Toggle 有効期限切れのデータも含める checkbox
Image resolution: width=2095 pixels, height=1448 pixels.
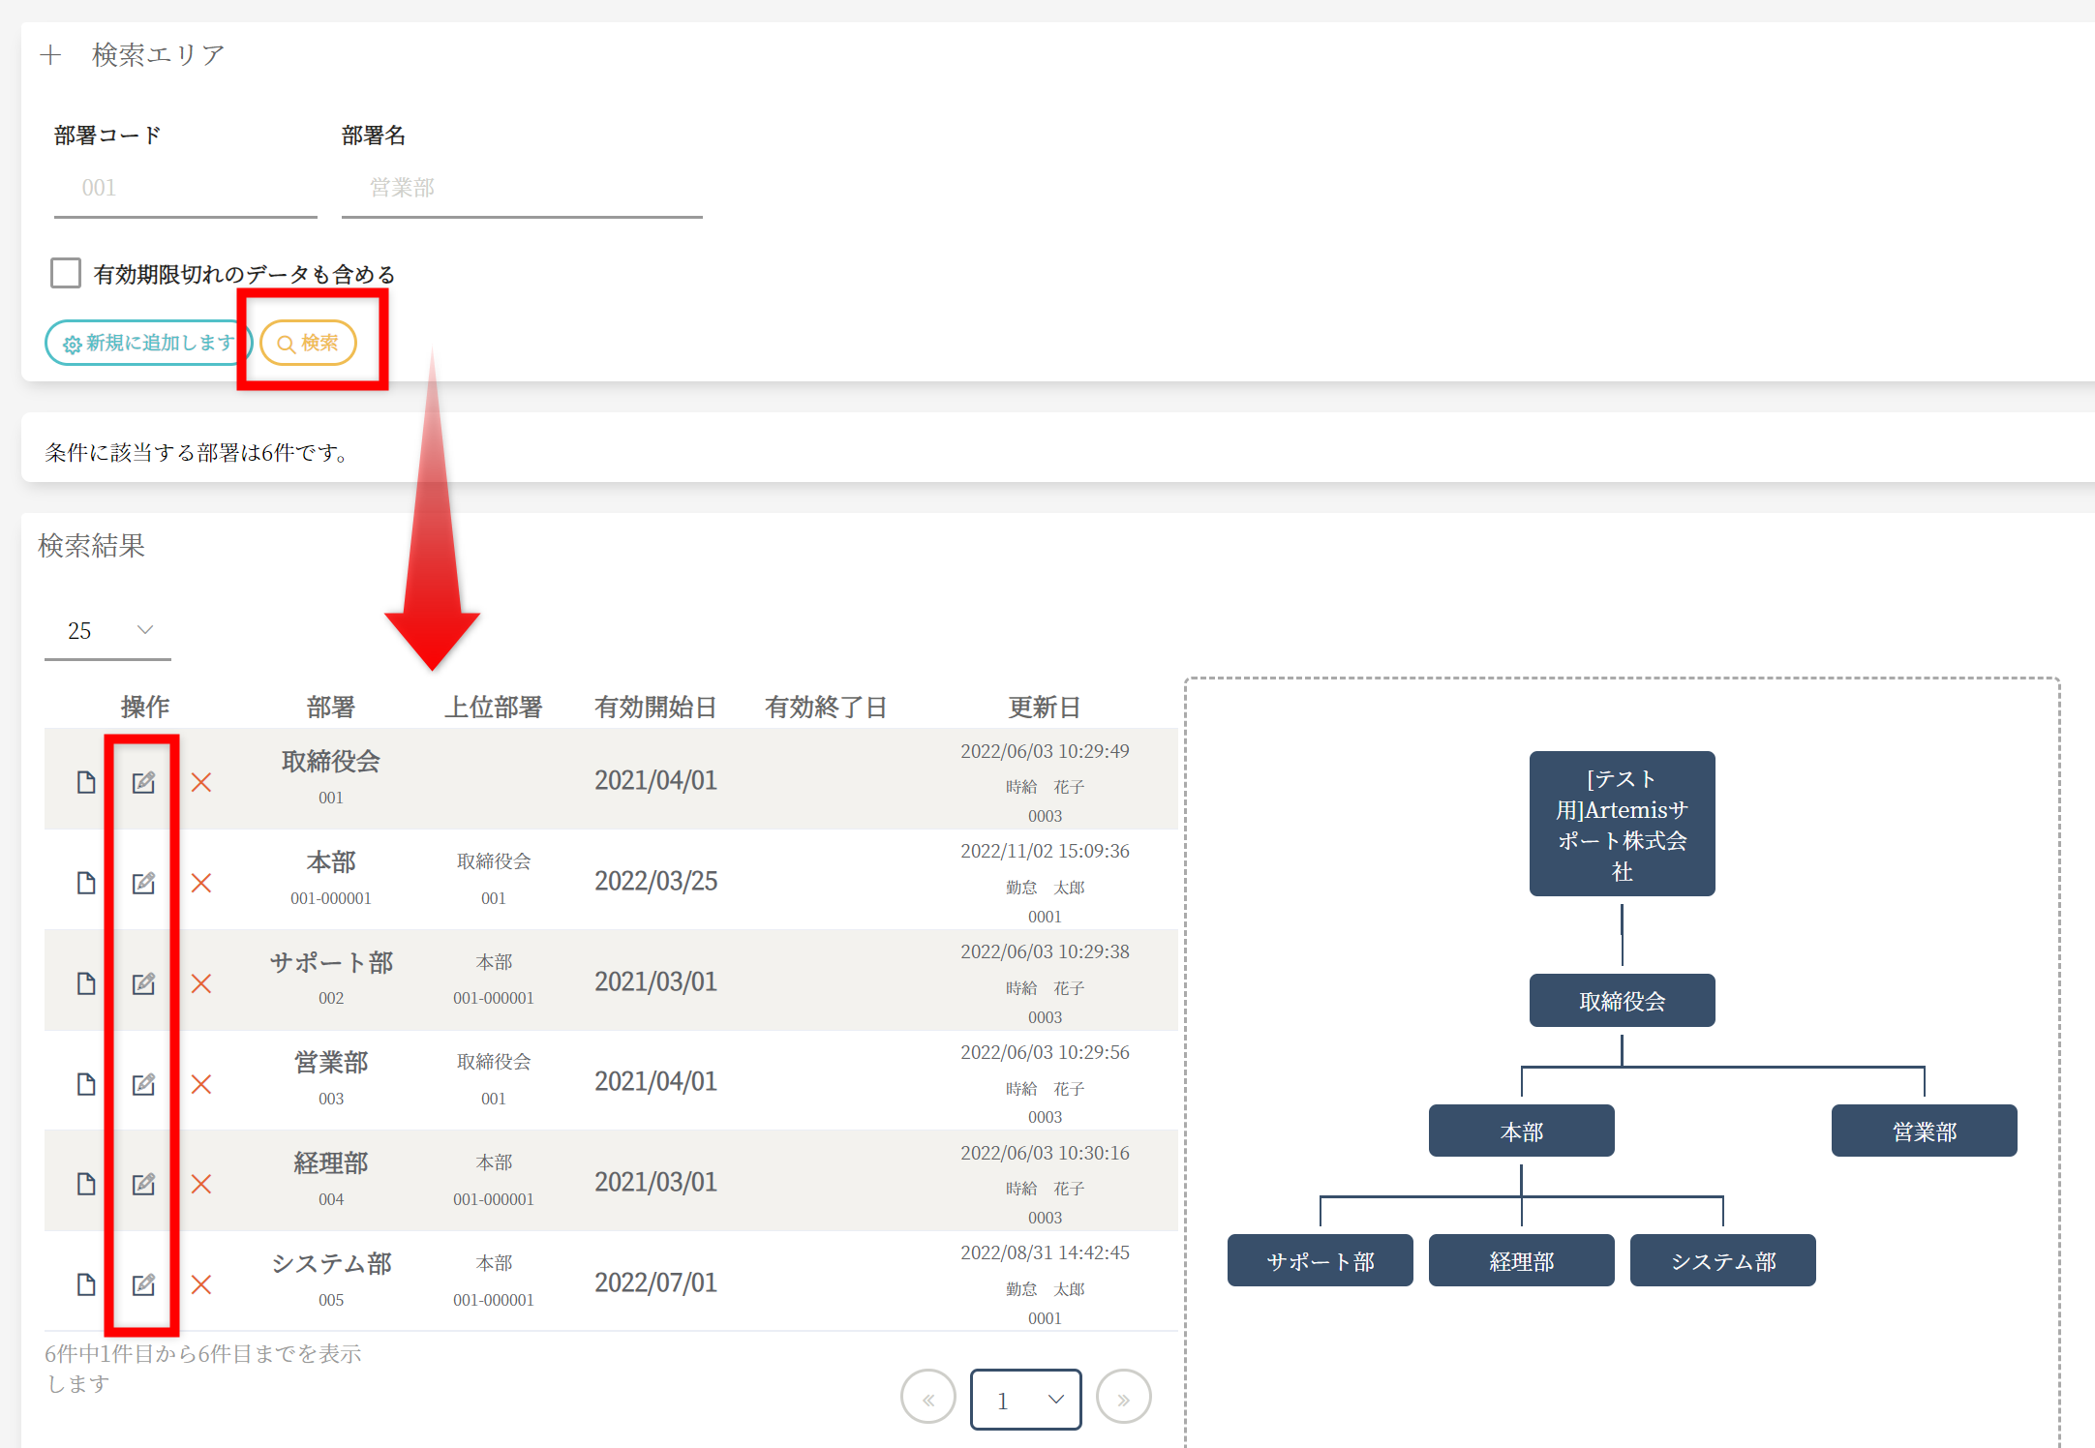click(66, 273)
